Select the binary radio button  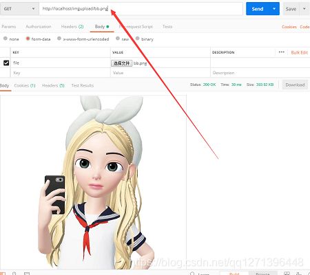pyautogui.click(x=138, y=38)
